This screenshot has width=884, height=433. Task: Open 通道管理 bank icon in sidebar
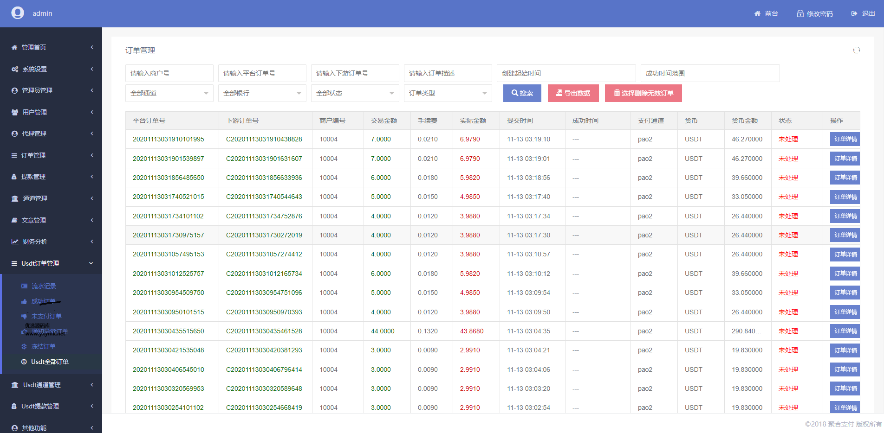coord(15,198)
